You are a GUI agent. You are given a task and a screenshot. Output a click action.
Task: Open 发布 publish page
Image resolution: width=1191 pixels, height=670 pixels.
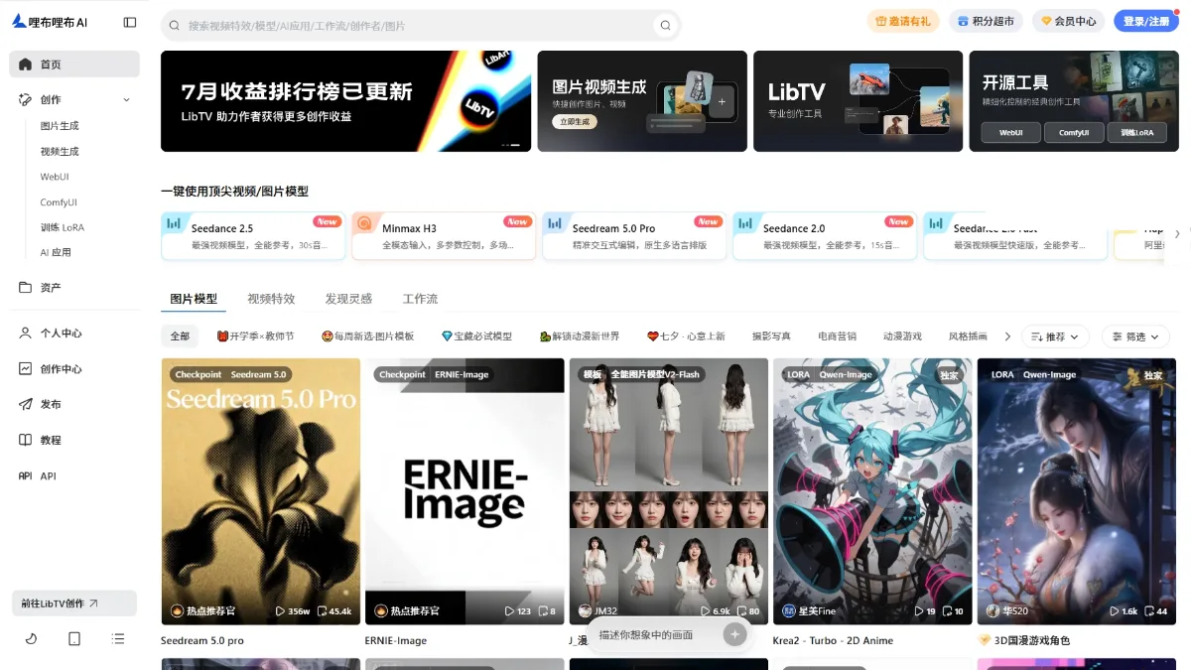[x=74, y=405]
